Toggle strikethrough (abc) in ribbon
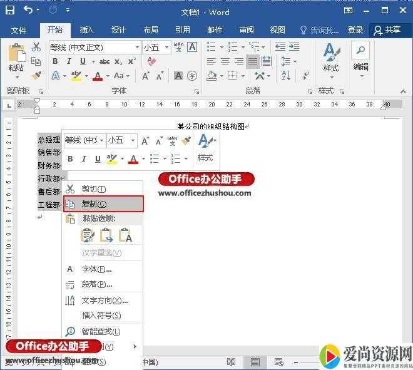The height and width of the screenshot is (370, 413). tap(105, 61)
